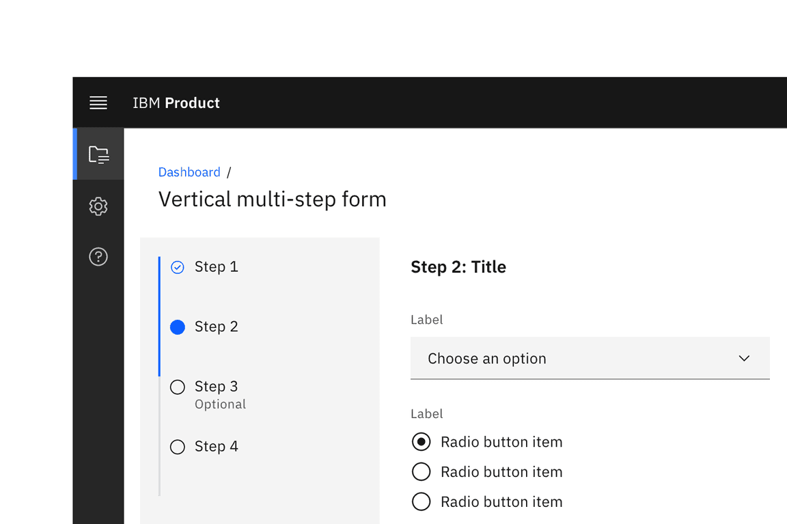The height and width of the screenshot is (524, 787).
Task: Open the hamburger navigation menu
Action: coord(98,102)
